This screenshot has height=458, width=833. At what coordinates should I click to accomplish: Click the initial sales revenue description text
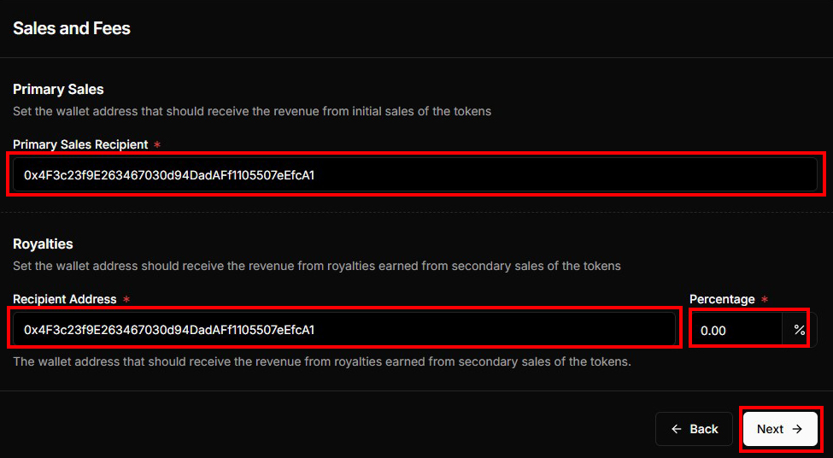coord(252,111)
